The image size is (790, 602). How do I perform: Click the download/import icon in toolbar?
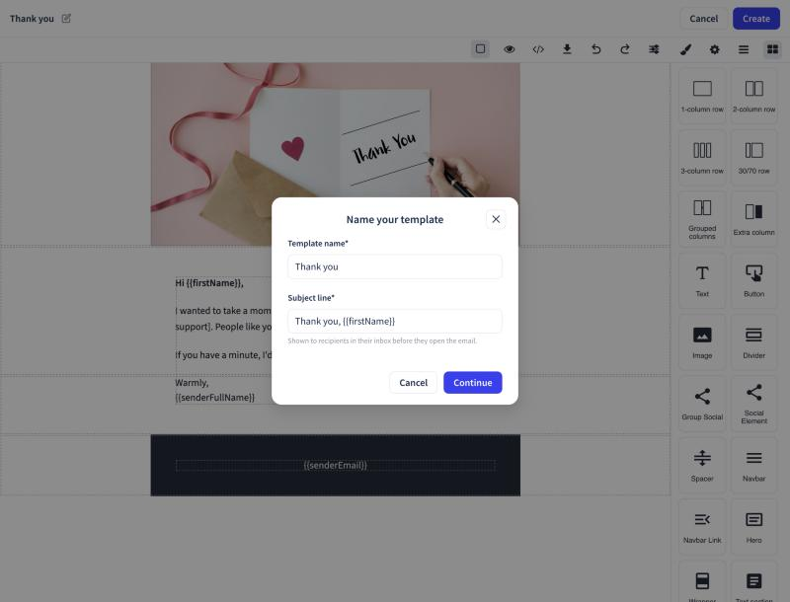(x=567, y=48)
